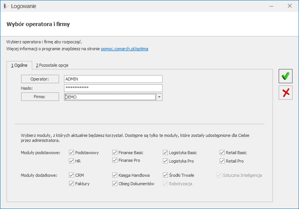This screenshot has width=299, height=209.
Task: Toggle the HR module checkbox
Action: (x=72, y=161)
